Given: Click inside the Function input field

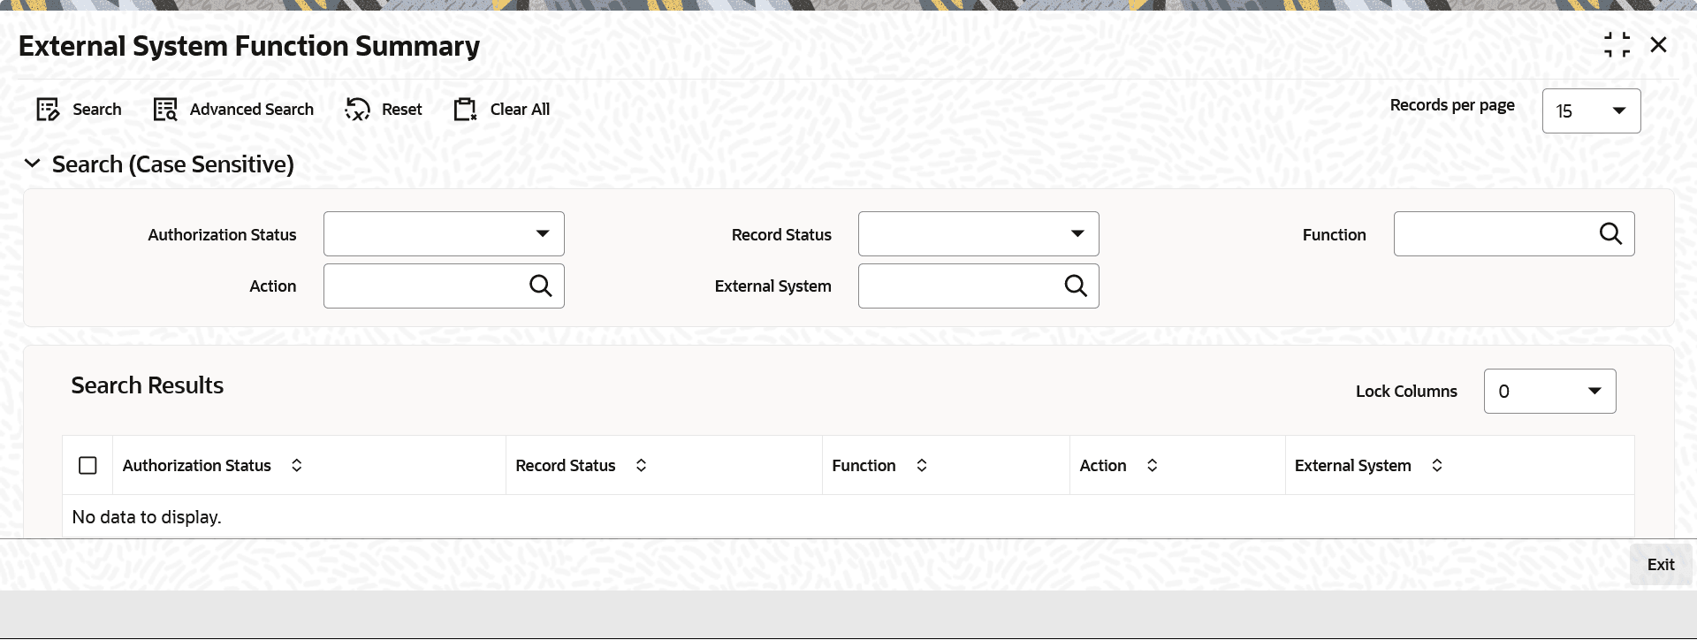Looking at the screenshot, I should coord(1494,234).
